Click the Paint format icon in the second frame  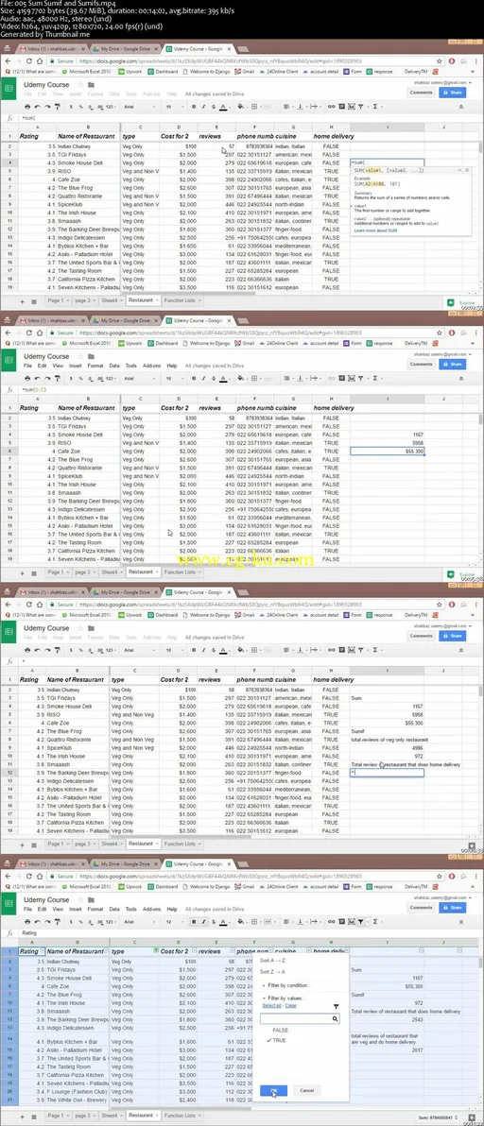[x=60, y=378]
